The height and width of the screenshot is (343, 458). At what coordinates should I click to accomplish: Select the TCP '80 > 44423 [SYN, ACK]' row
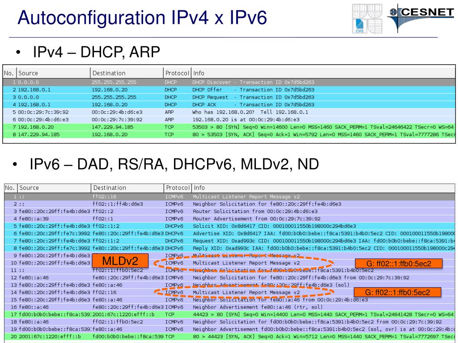click(x=229, y=337)
